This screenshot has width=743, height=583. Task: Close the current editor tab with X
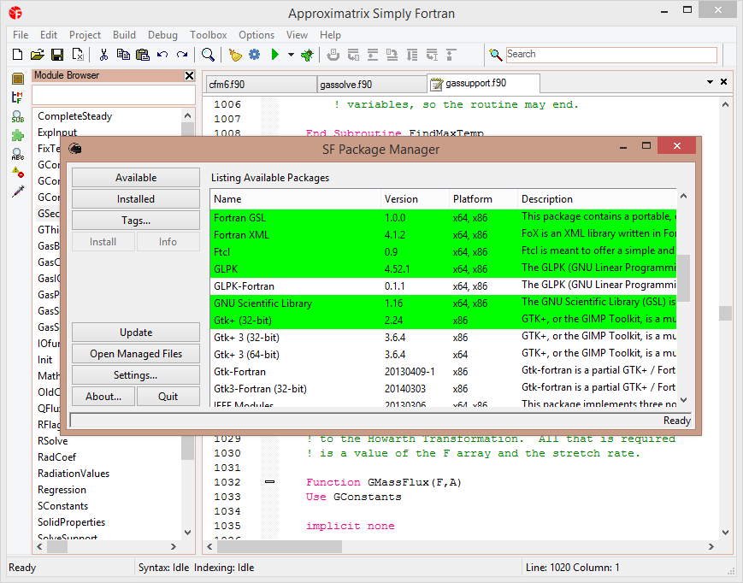[723, 81]
